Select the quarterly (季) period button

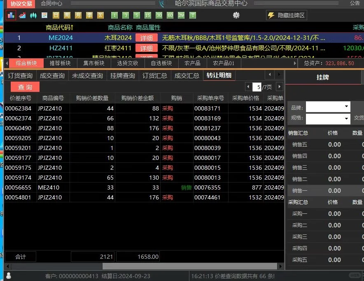click(x=89, y=15)
